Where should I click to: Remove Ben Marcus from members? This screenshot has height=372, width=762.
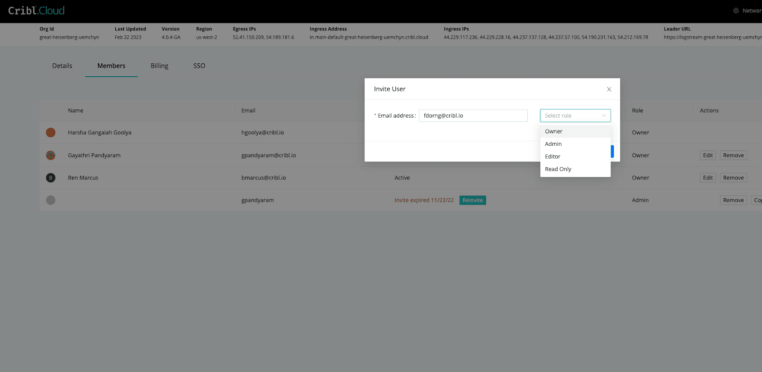click(x=733, y=178)
